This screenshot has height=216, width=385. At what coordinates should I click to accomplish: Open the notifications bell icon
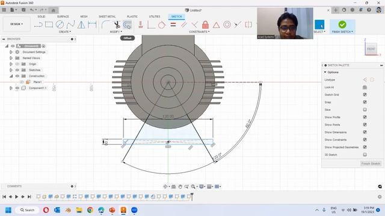361,10
